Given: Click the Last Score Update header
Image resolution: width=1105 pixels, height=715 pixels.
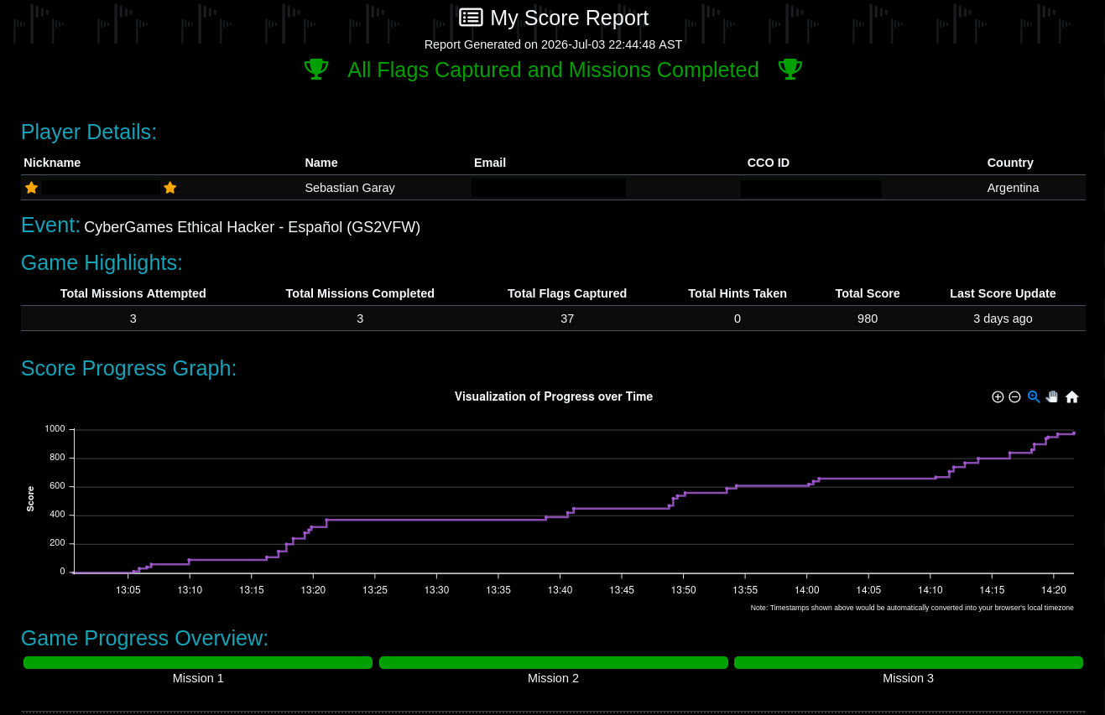Looking at the screenshot, I should 1003,293.
